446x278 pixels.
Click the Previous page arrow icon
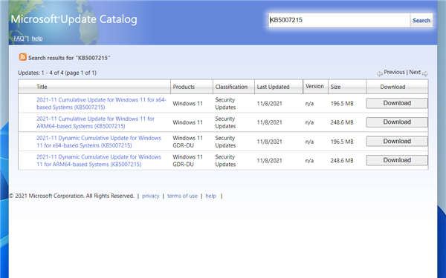point(379,73)
